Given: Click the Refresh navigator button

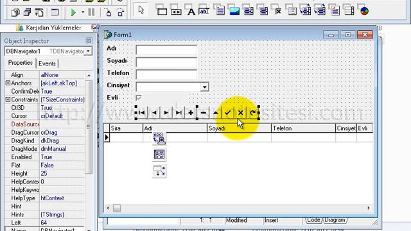Looking at the screenshot, I should [252, 113].
